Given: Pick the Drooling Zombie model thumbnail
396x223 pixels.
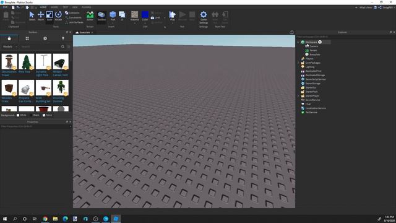Looking at the screenshot, I should pos(61,87).
